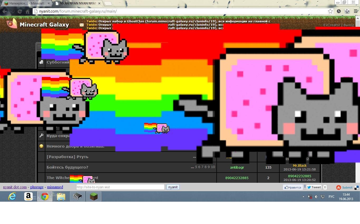Image resolution: width=360 pixels, height=224 pixels.
Task: Show hidden tray icons arrow
Action: (303, 197)
